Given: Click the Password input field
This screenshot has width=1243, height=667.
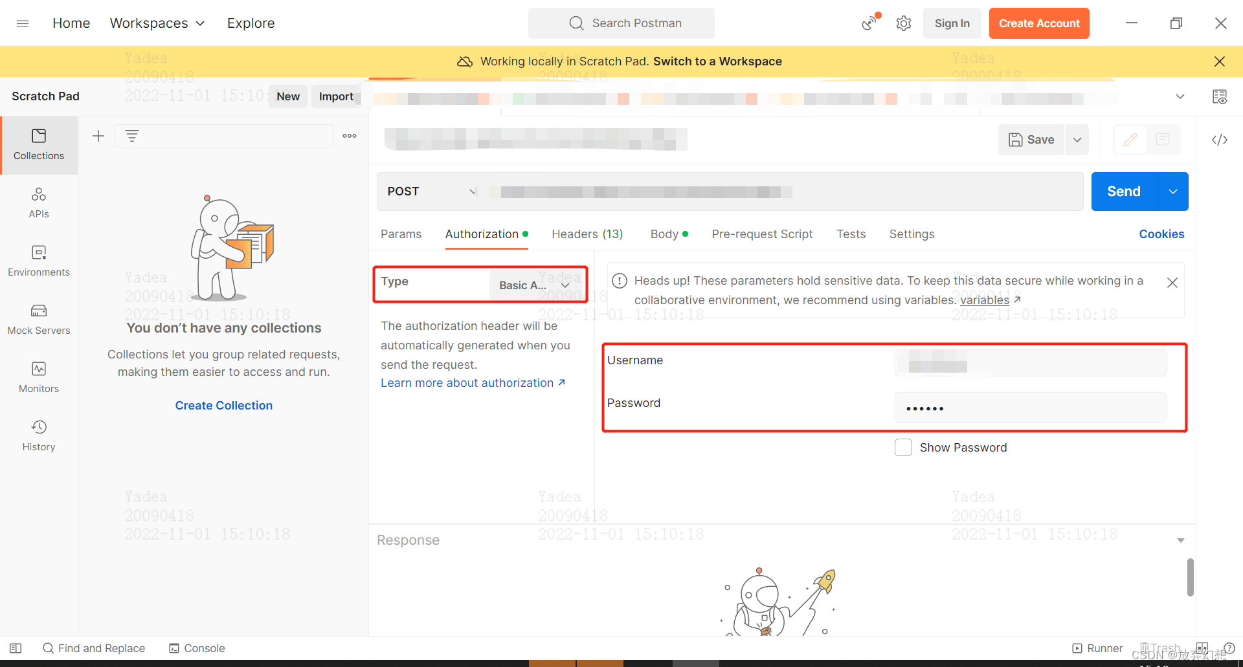Looking at the screenshot, I should coord(1031,408).
